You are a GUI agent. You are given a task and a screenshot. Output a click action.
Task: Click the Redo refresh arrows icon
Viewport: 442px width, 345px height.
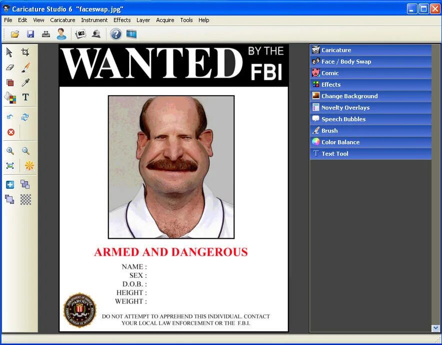click(25, 117)
